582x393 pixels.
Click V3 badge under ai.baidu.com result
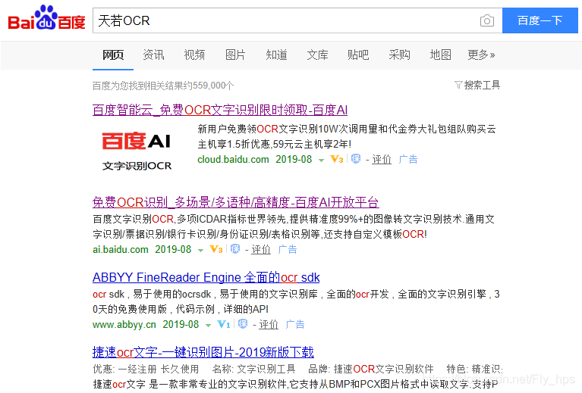point(216,249)
